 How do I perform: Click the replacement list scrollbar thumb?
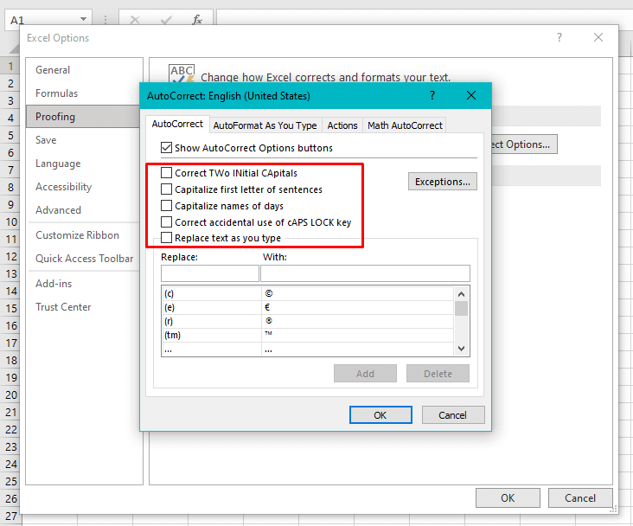[462, 309]
